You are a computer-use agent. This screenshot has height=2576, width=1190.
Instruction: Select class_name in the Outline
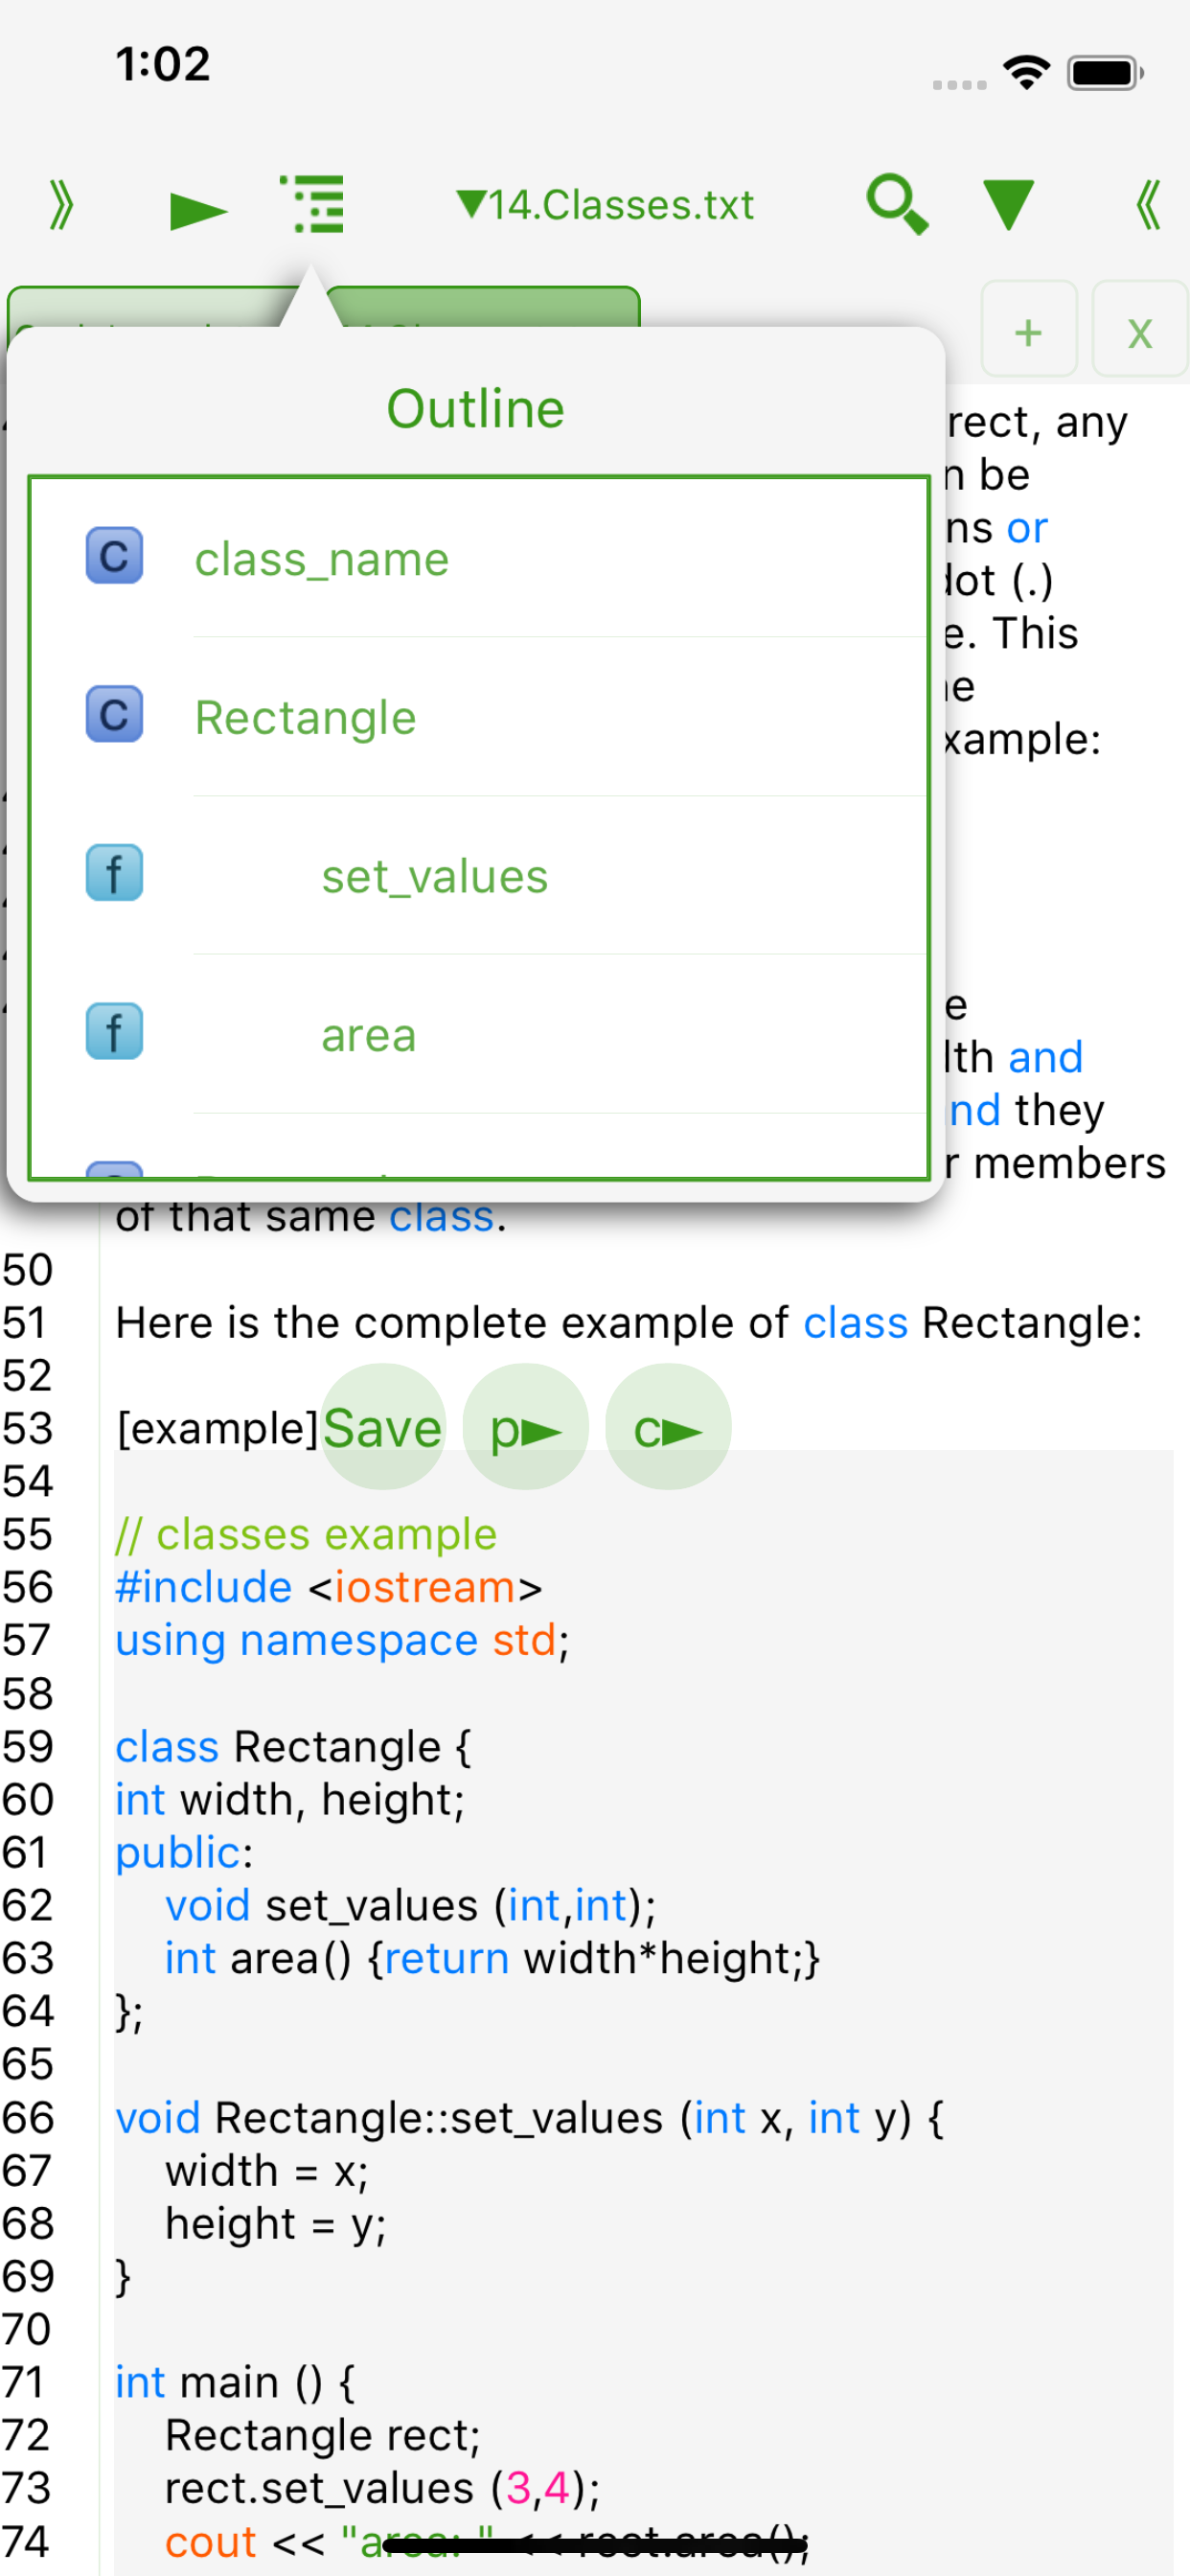[480, 558]
